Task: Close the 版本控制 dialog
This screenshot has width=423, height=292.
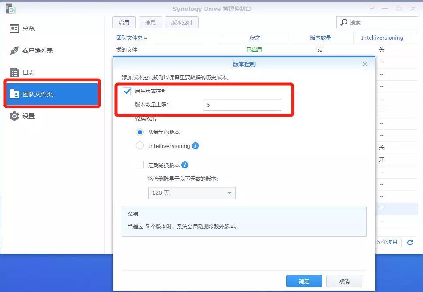Action: pyautogui.click(x=365, y=64)
